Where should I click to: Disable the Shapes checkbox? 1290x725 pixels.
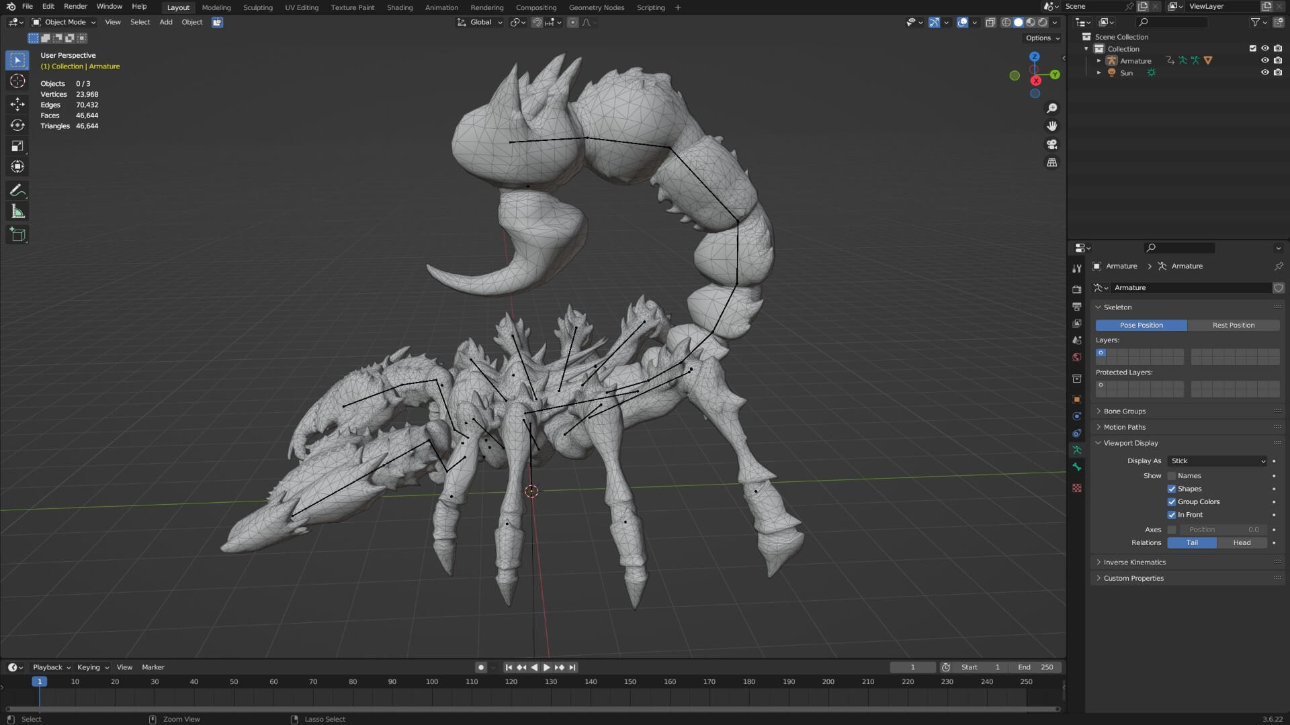(1172, 489)
